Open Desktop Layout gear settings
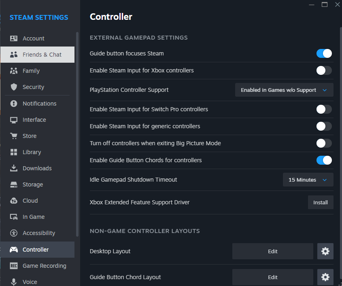Viewport: 342px width, 286px height. (x=325, y=251)
